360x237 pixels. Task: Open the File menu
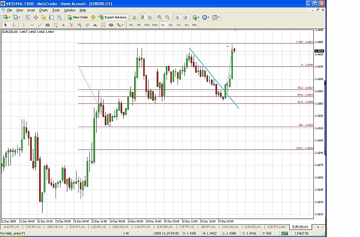tap(10, 10)
